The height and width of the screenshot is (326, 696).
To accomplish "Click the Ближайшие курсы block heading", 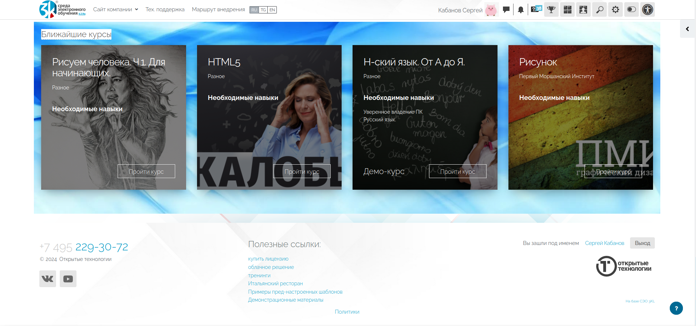I will [x=76, y=34].
